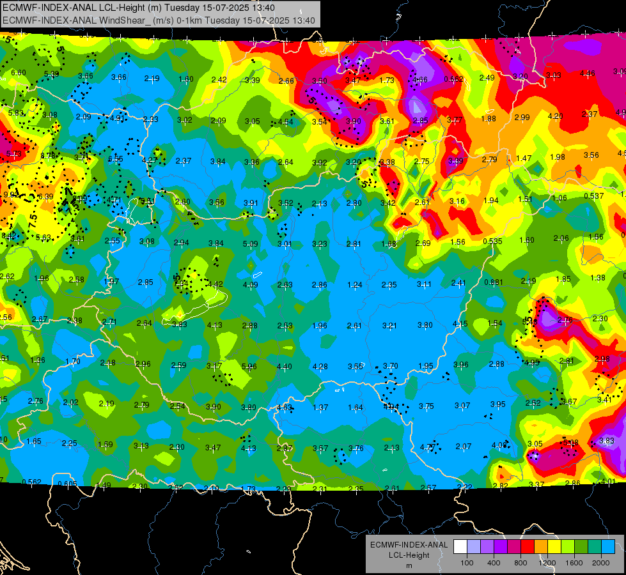Click the wind shear value 4.09
Viewport: 626px width, 575px height.
[250, 284]
